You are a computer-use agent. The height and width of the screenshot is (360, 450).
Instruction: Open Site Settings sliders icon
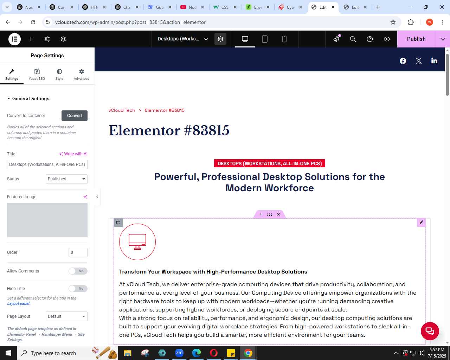tap(47, 39)
